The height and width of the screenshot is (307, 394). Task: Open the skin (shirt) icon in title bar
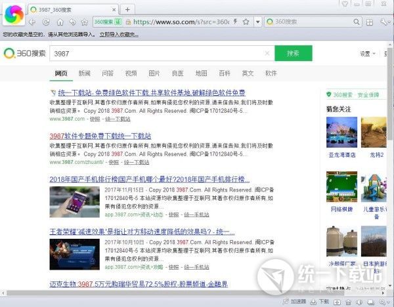coord(345,4)
